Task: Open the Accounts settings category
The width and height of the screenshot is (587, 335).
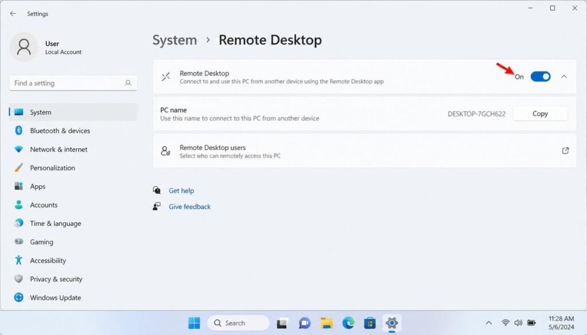Action: pos(73,205)
